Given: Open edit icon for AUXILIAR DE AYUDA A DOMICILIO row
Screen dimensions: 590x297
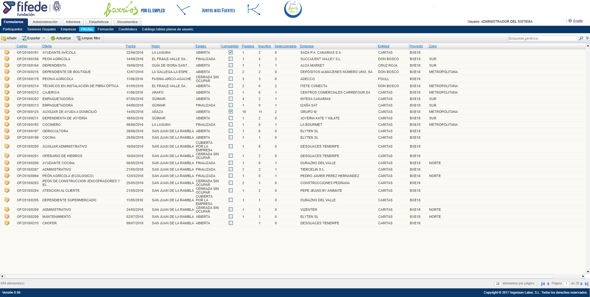Looking at the screenshot, I should tap(7, 112).
